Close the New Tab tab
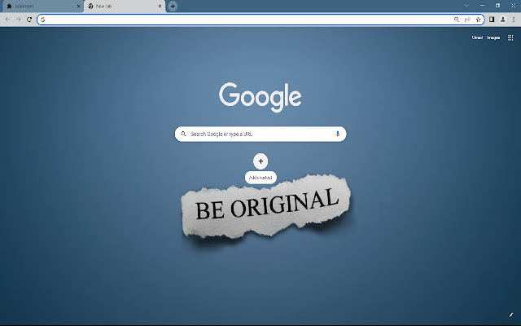Viewport: 521px width, 326px height. pyautogui.click(x=160, y=7)
